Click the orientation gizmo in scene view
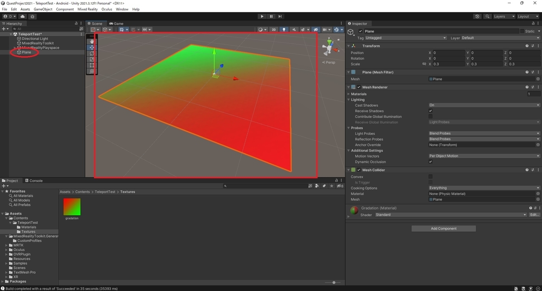 [330, 46]
